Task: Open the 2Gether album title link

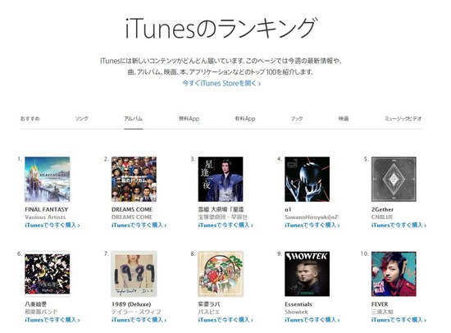Action: [x=382, y=209]
